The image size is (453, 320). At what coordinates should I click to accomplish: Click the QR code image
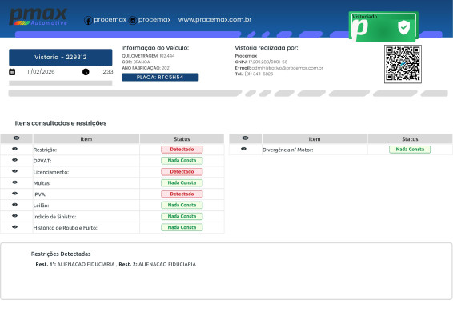403,64
